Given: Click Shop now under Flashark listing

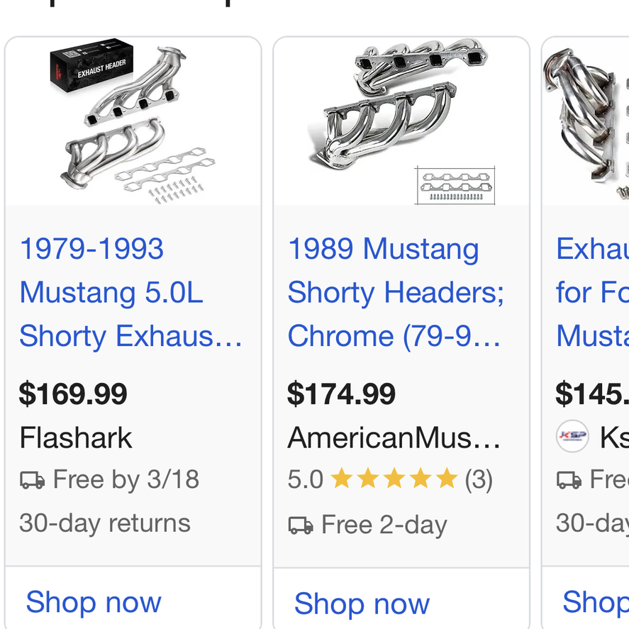Looking at the screenshot, I should [x=94, y=602].
